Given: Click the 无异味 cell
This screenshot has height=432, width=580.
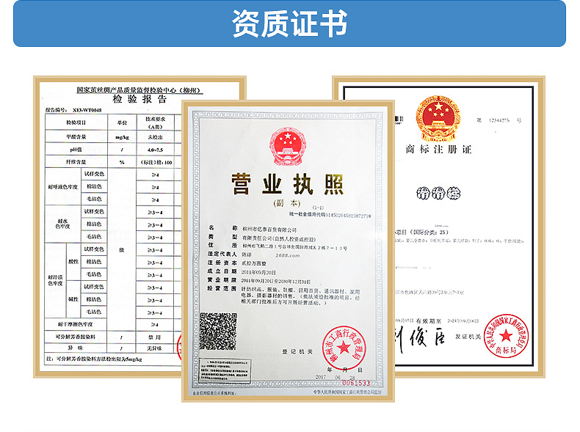Looking at the screenshot, I should 155,348.
